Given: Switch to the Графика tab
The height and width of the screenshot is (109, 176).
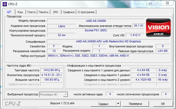Looking at the screenshot, I should 69,12.
